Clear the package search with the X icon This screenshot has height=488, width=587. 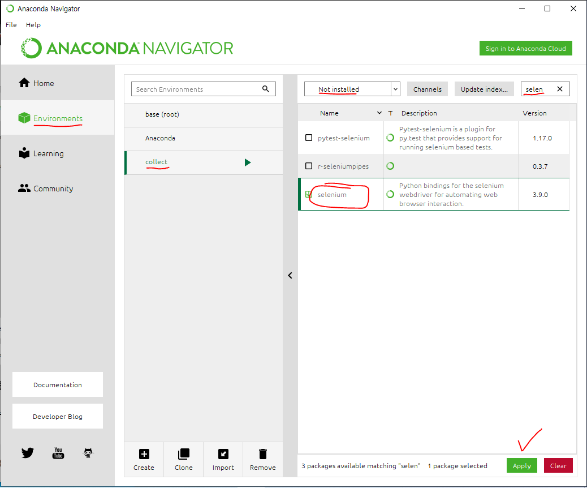point(560,89)
